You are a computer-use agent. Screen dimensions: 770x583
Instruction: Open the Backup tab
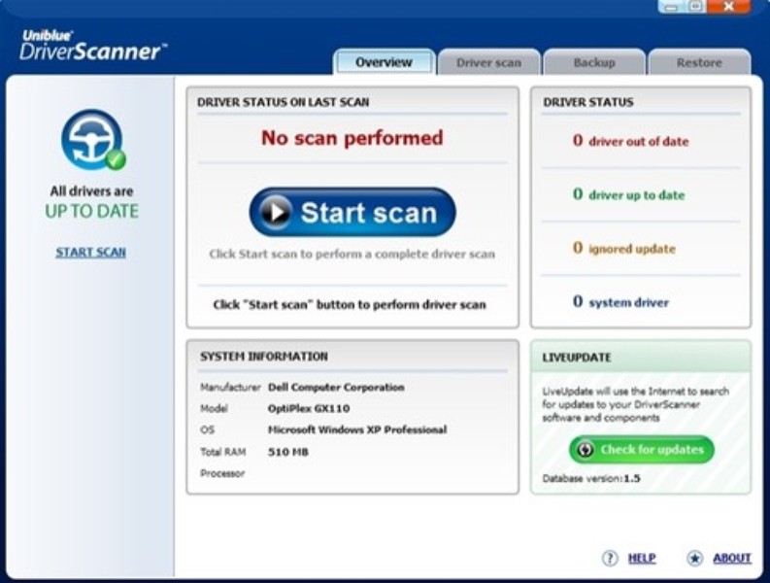click(593, 62)
